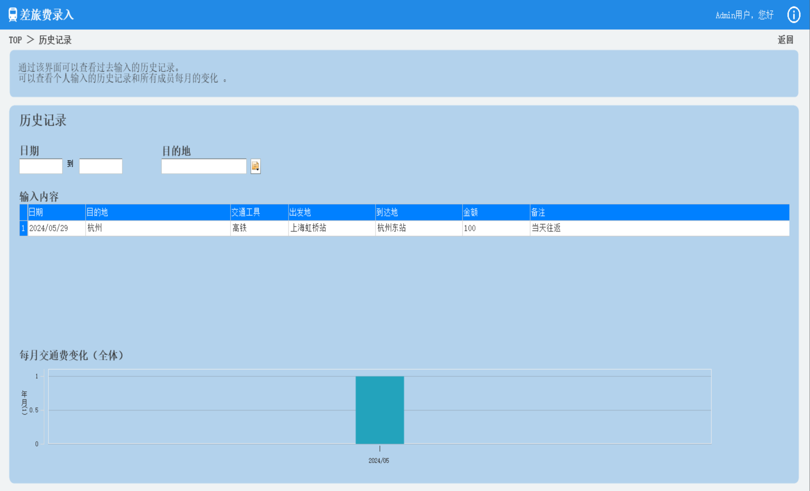Focus the start date input field
The image size is (810, 491).
click(x=41, y=166)
